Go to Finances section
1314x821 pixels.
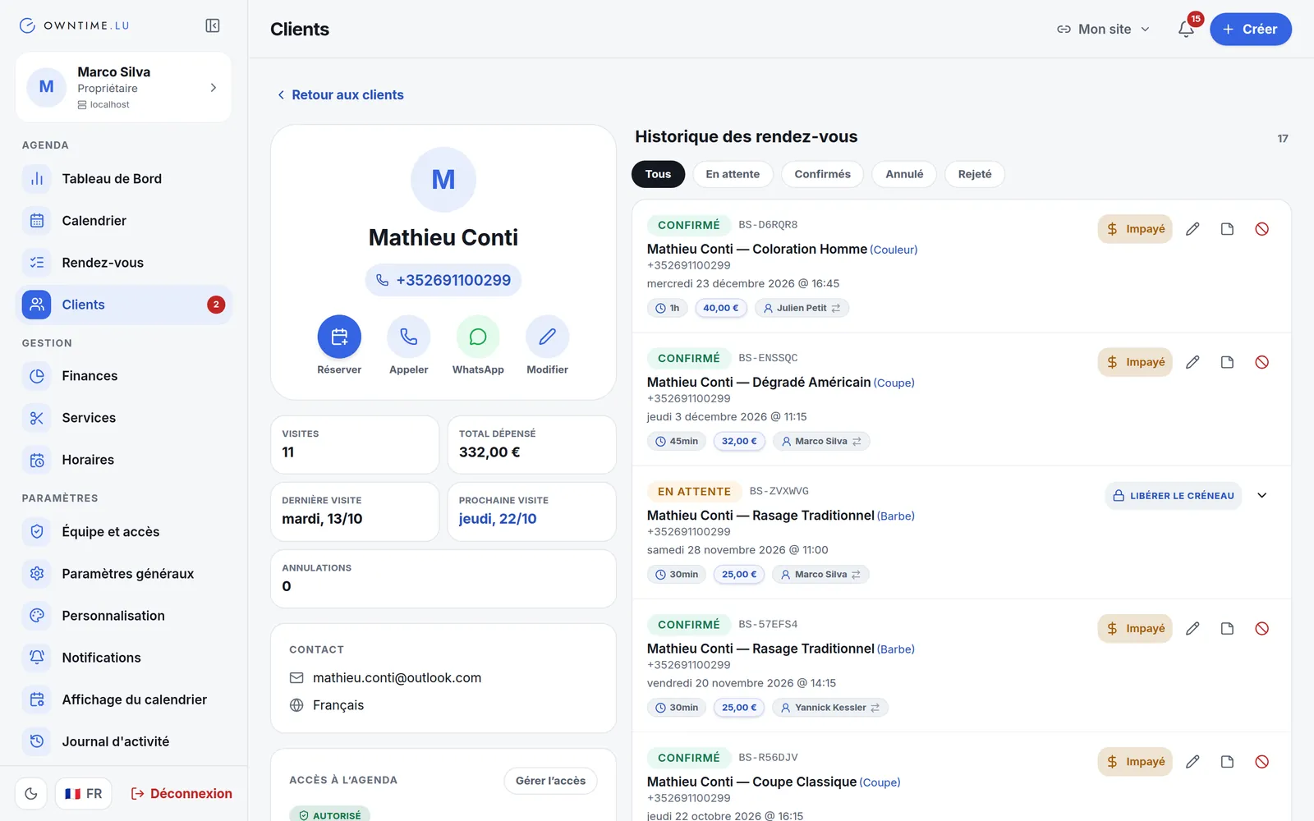point(123,376)
